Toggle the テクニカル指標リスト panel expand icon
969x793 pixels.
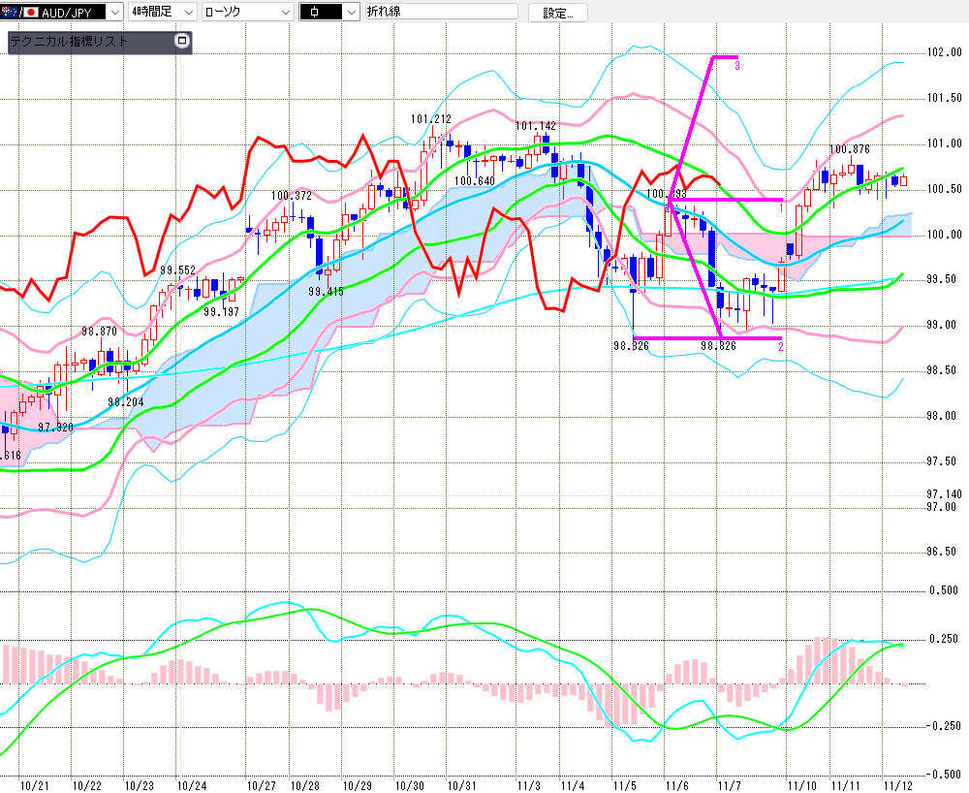click(180, 42)
